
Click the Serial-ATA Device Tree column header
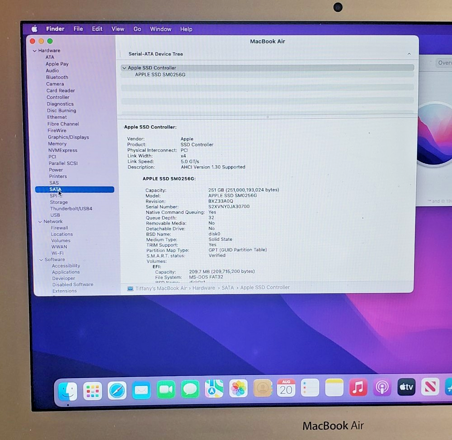[x=155, y=54]
